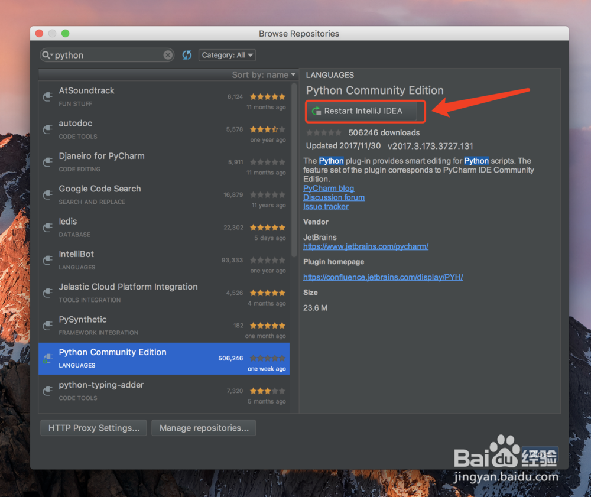591x497 pixels.
Task: Click Manage repositories button
Action: 204,428
